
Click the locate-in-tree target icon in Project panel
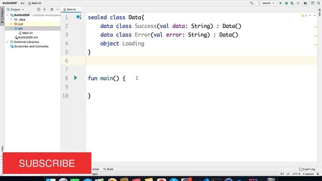[x=39, y=10]
